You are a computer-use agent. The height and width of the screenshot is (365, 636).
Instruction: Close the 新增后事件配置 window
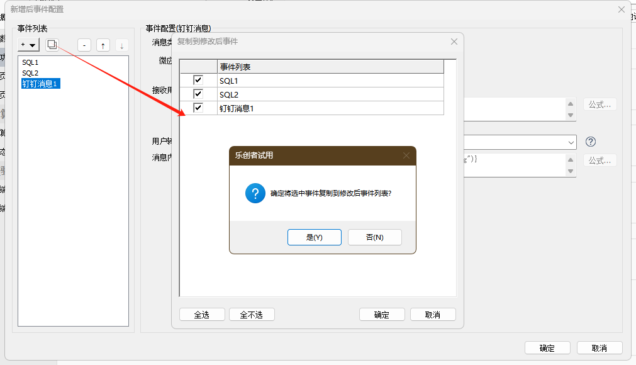coord(622,9)
